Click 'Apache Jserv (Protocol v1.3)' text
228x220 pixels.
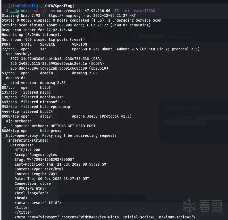pos(102,116)
